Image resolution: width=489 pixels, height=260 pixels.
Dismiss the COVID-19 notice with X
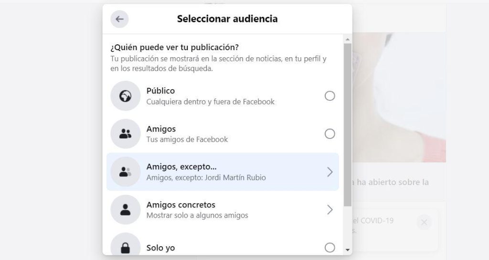(424, 222)
